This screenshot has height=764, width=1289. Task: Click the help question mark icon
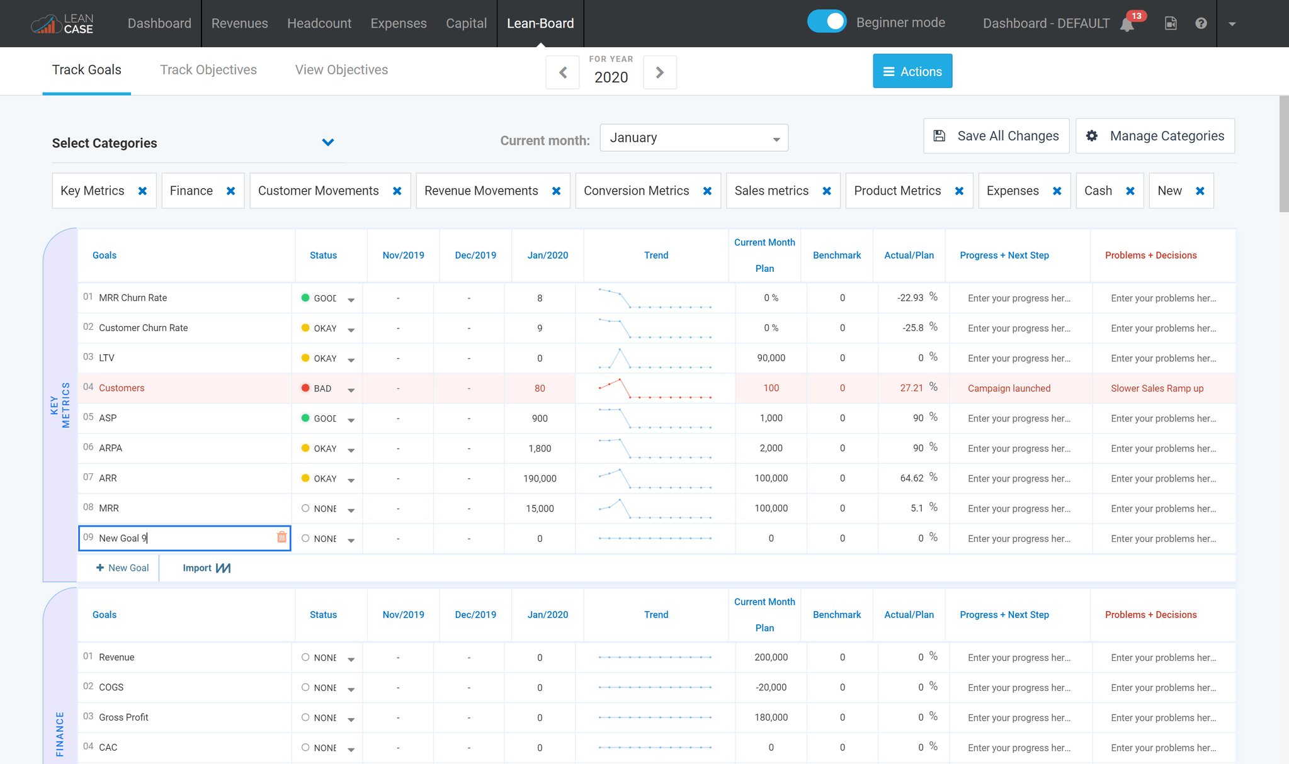tap(1201, 23)
